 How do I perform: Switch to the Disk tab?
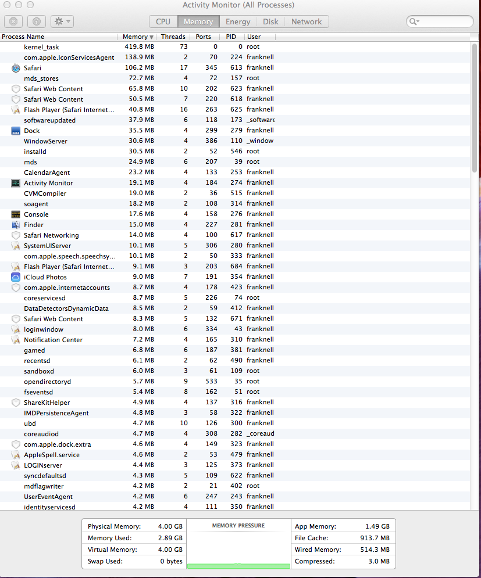(270, 21)
